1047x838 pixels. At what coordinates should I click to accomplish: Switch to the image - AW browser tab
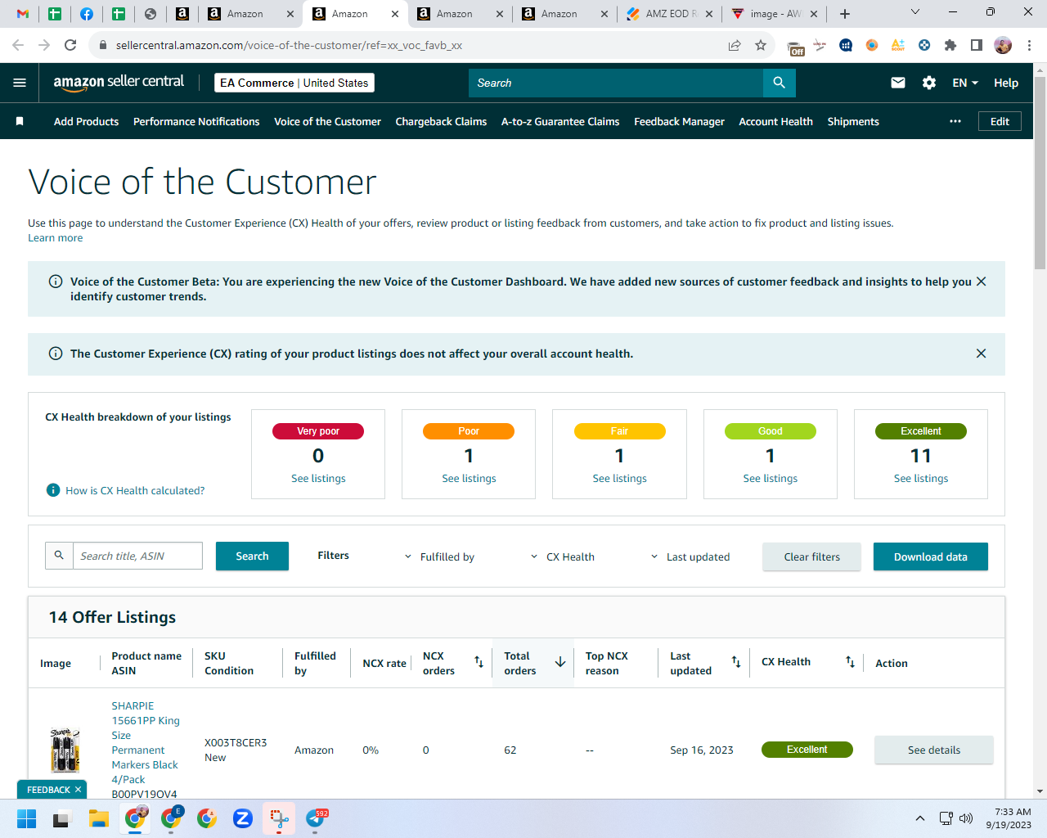point(774,14)
